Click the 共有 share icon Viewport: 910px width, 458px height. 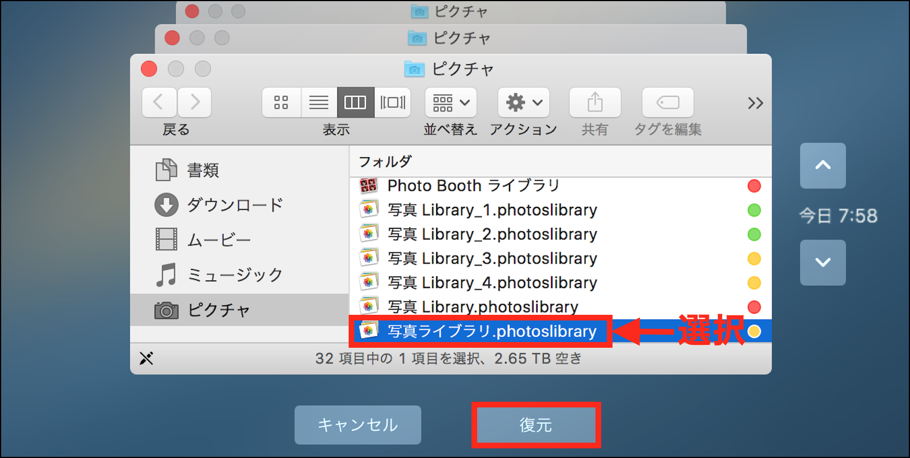(595, 102)
